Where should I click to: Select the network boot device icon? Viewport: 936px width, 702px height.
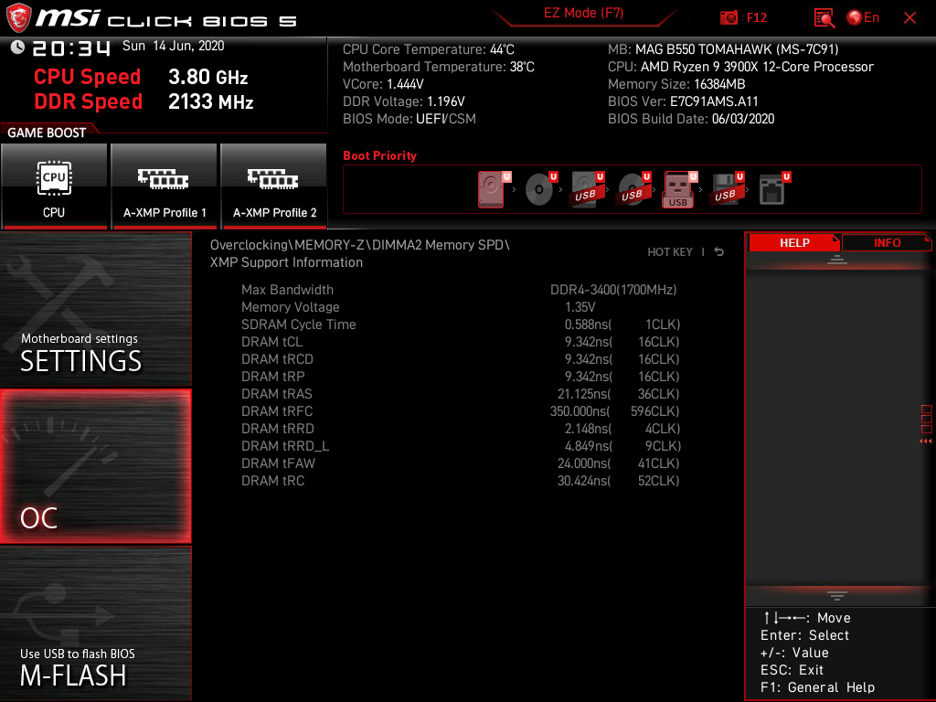[x=773, y=189]
